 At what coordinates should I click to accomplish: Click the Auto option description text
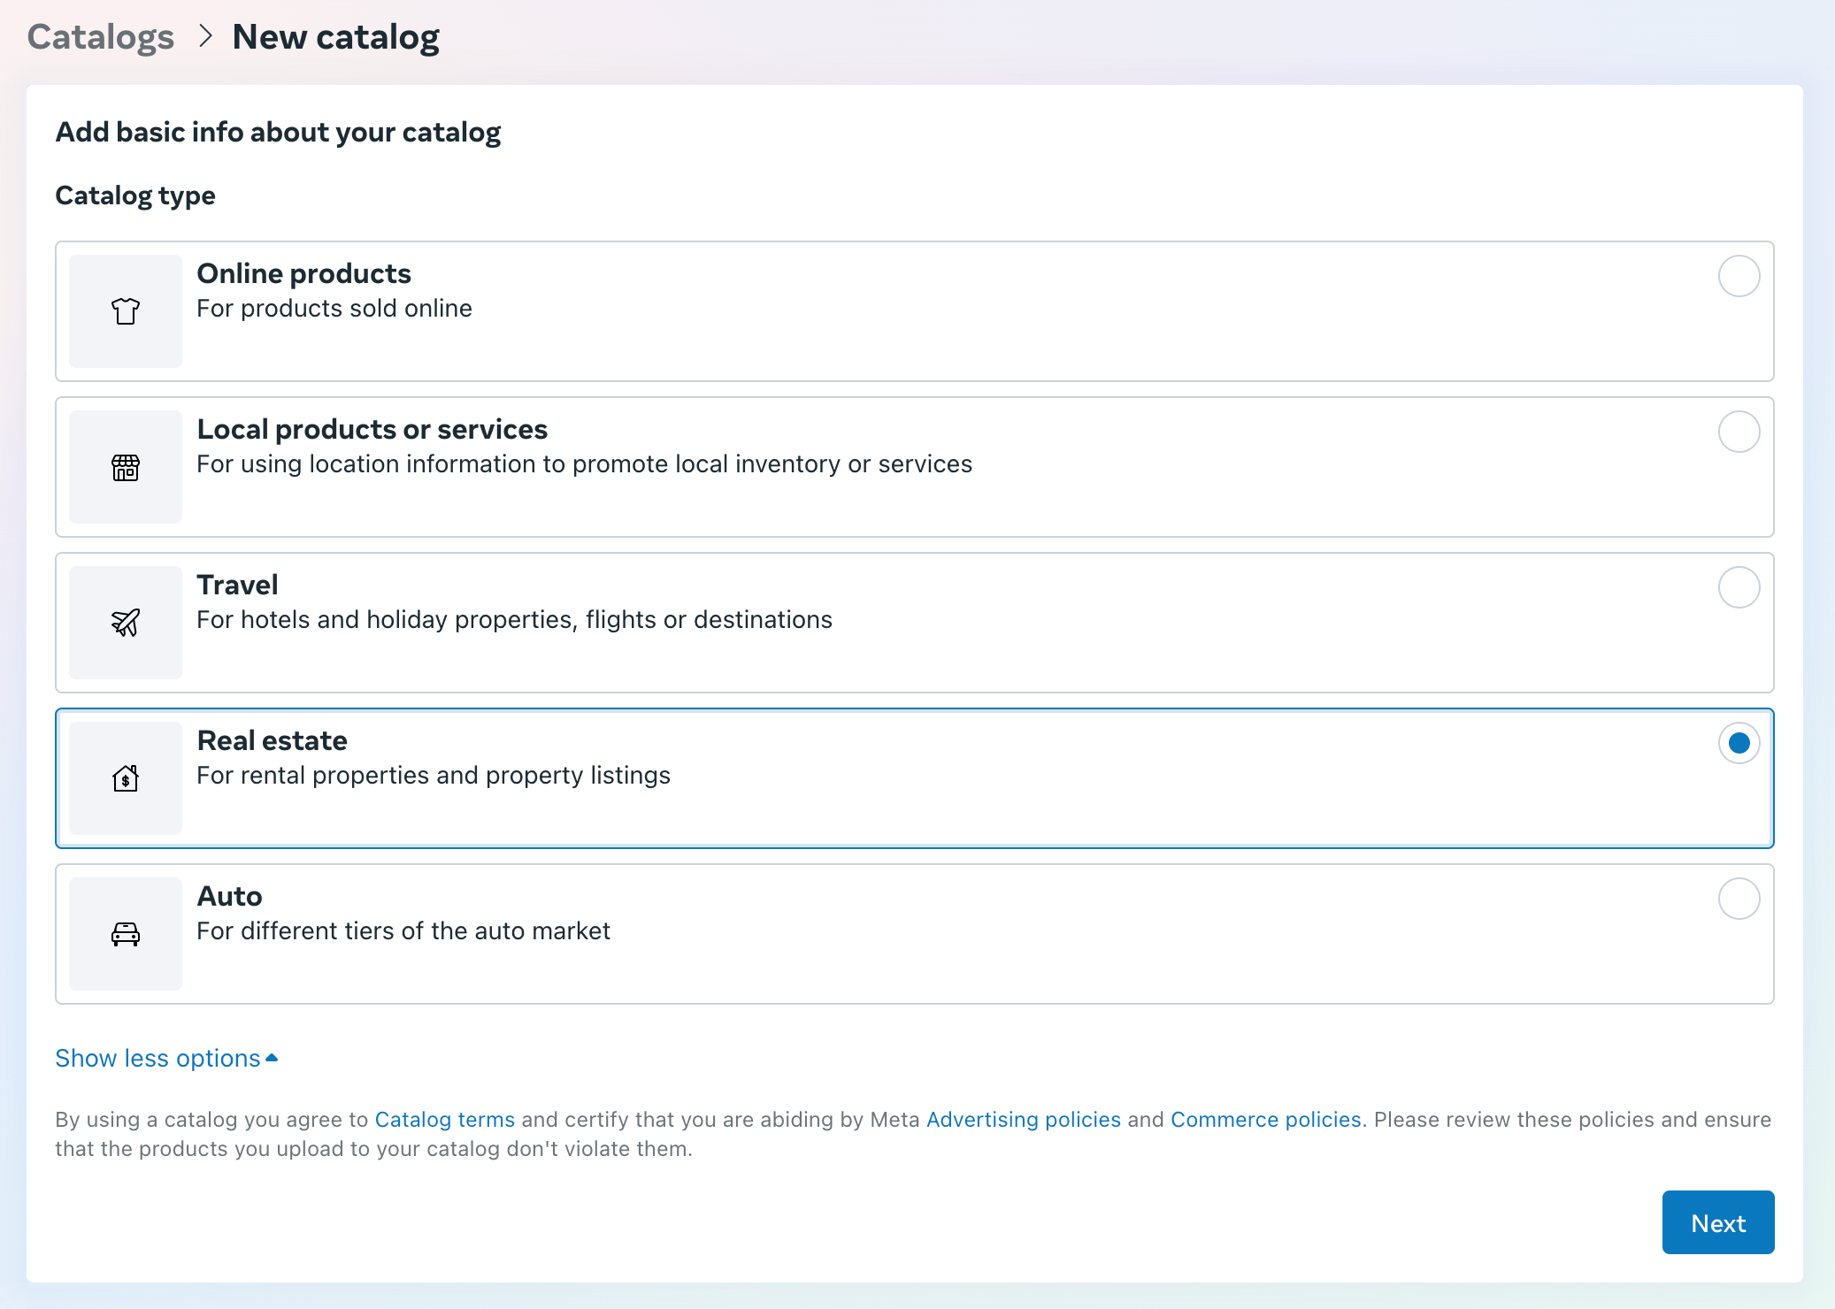tap(403, 930)
